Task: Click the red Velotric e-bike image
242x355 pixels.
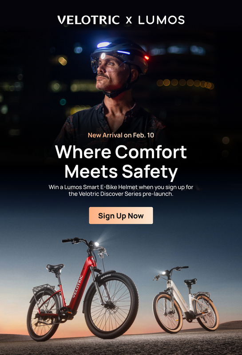Action: tap(83, 289)
